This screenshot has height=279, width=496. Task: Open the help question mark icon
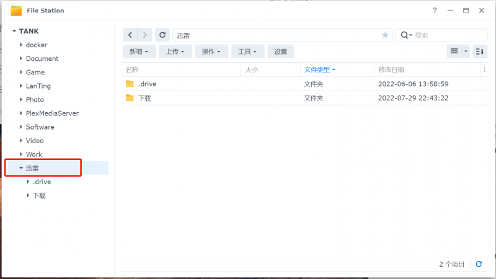click(x=435, y=11)
